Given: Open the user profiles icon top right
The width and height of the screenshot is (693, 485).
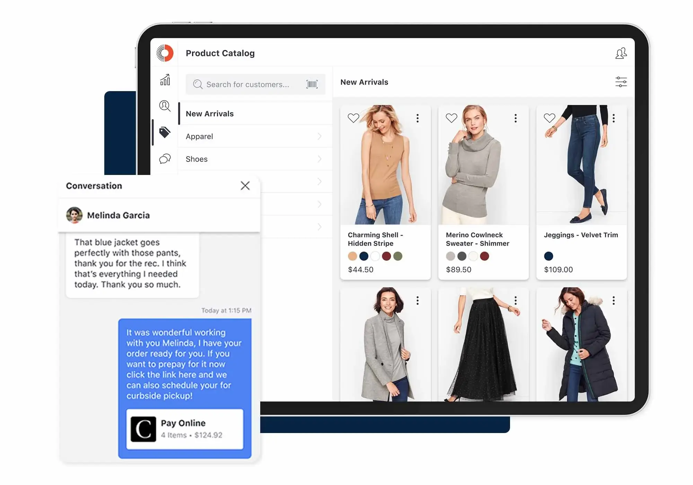Looking at the screenshot, I should (x=621, y=53).
